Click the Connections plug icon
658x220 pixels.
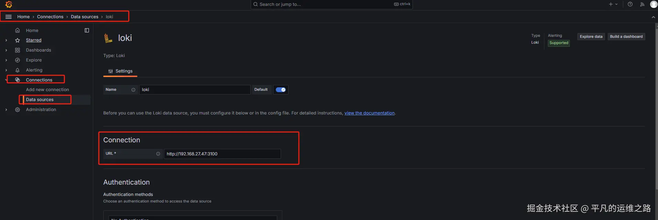(18, 80)
